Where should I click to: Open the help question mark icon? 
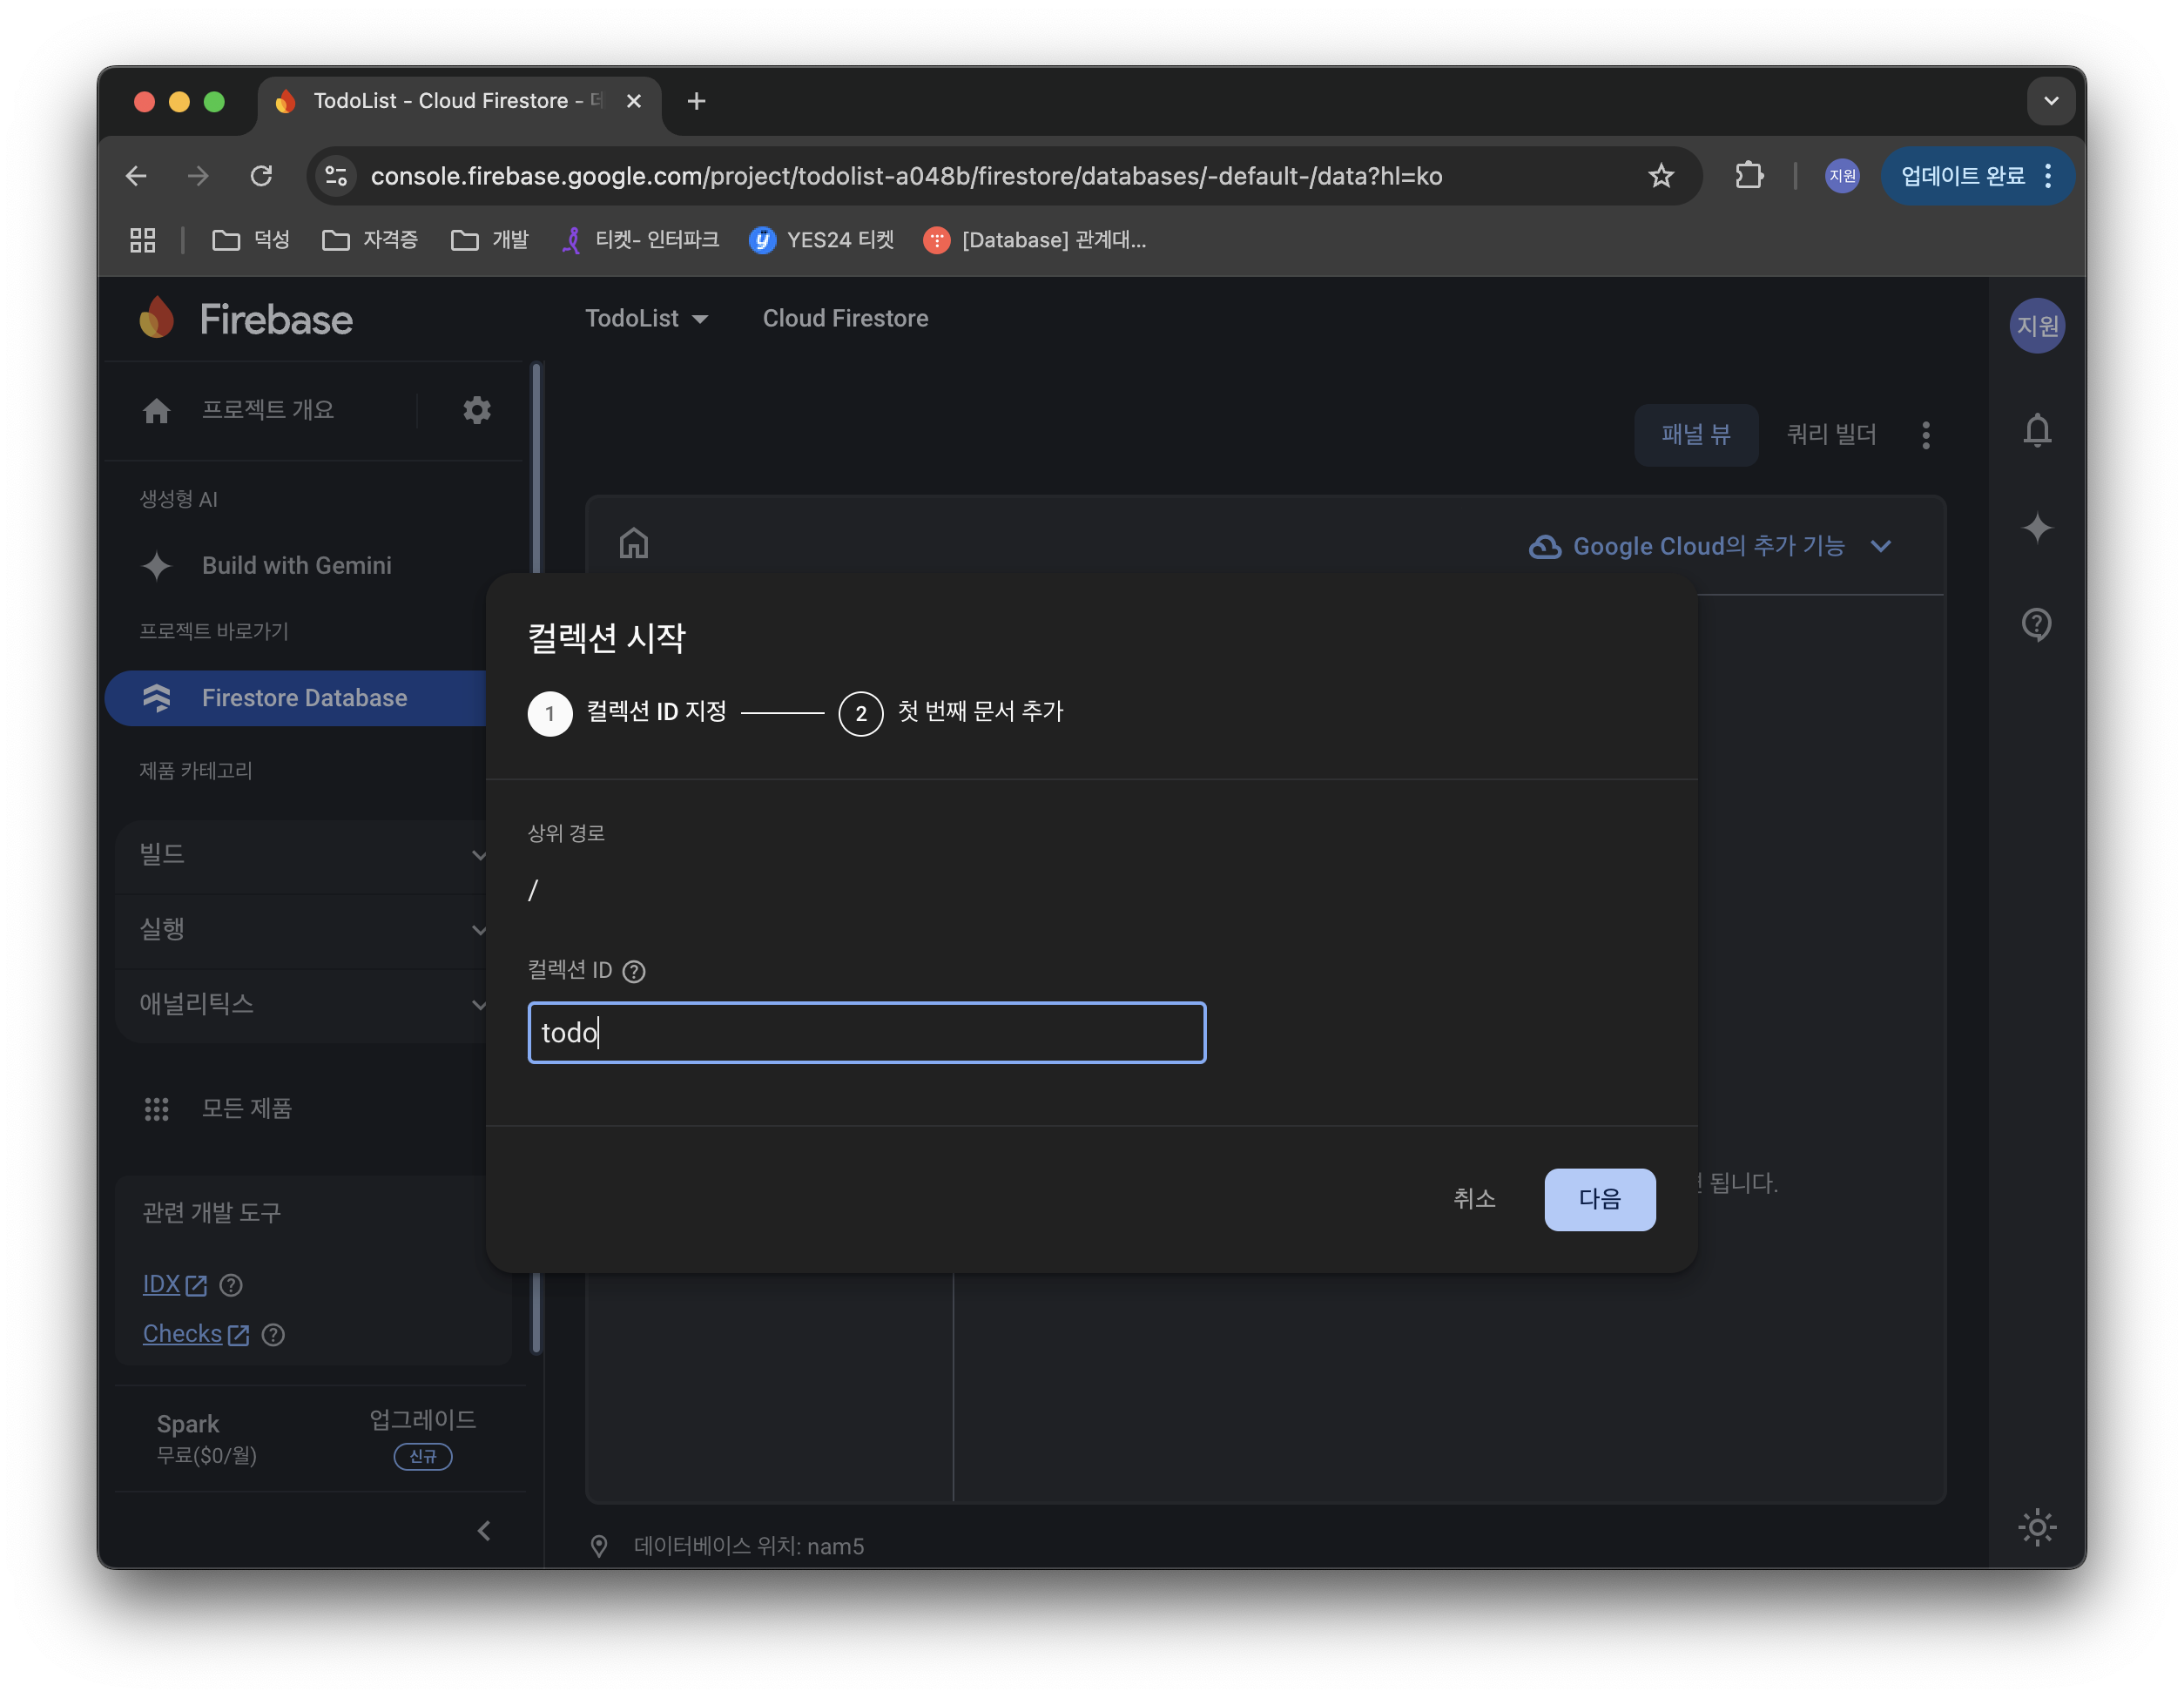click(2036, 624)
